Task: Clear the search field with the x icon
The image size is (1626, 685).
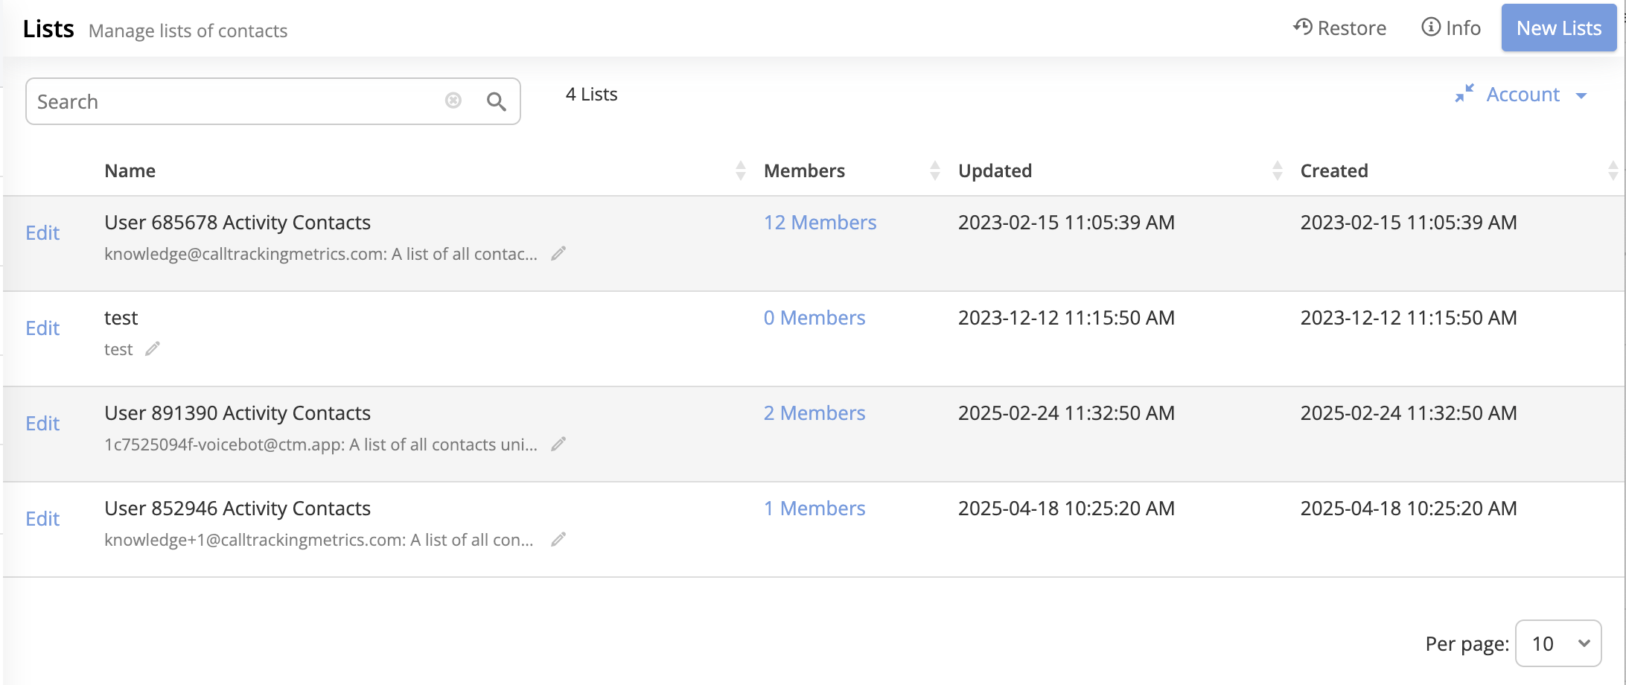Action: [453, 101]
